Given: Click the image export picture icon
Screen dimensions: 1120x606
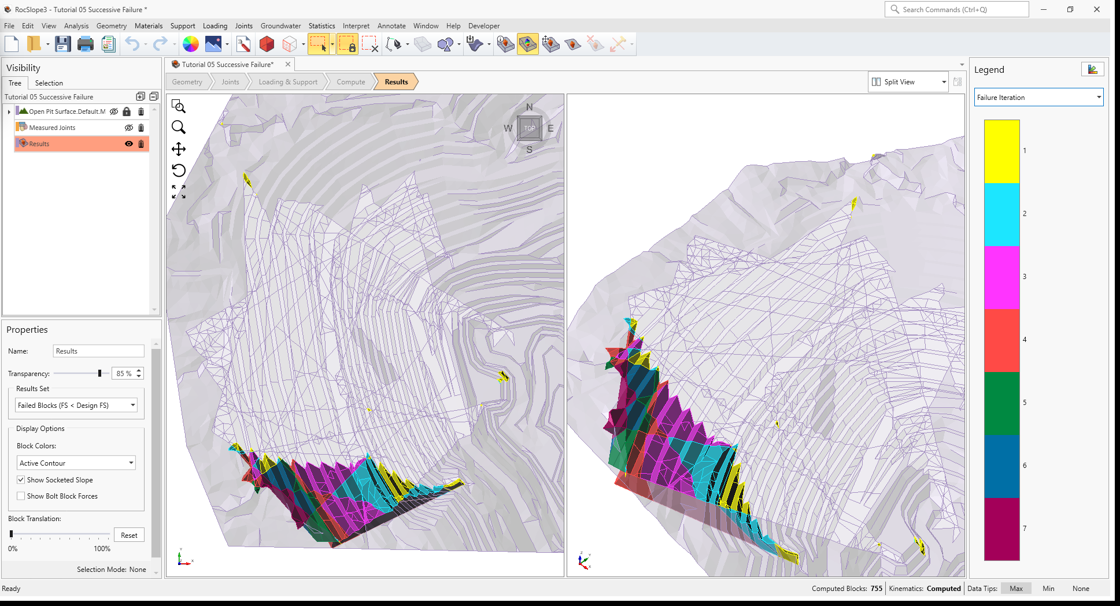Looking at the screenshot, I should (x=213, y=44).
